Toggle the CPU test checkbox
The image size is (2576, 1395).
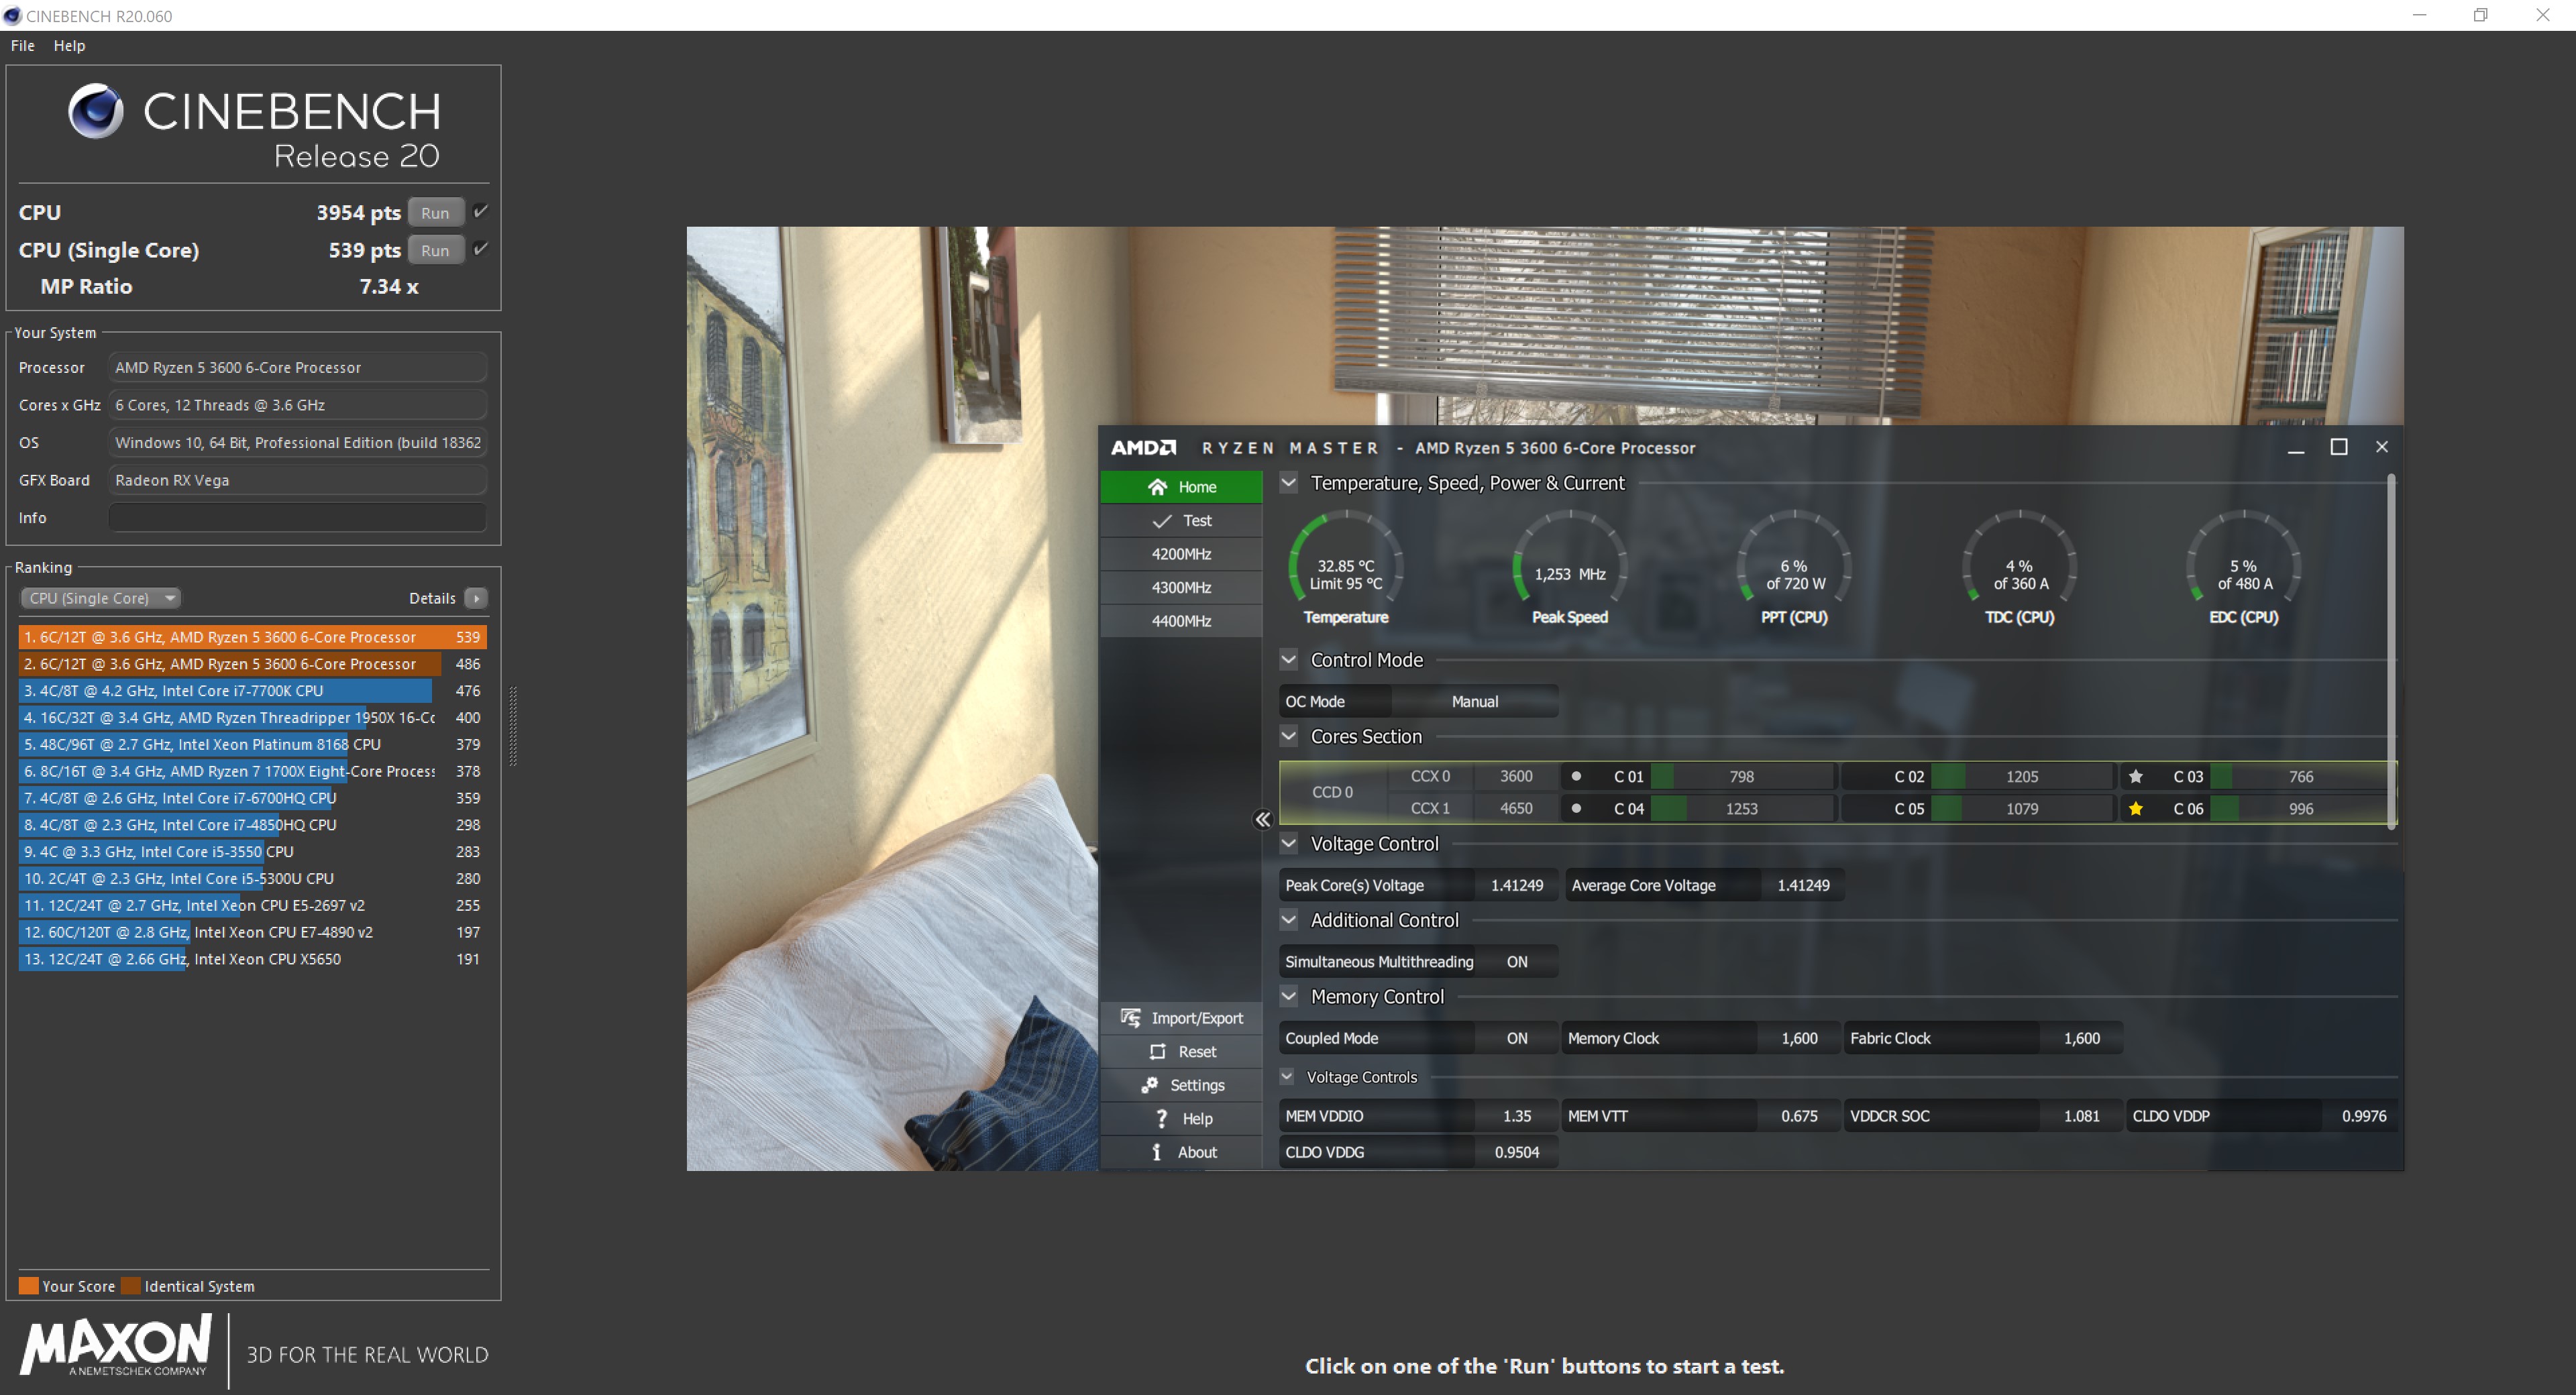click(481, 212)
